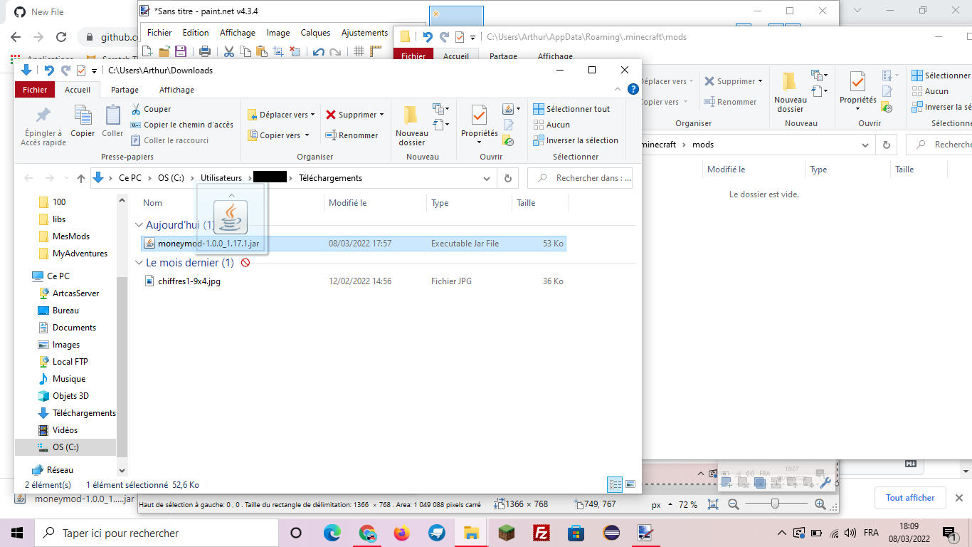This screenshot has width=972, height=547.
Task: Toggle the pixel grid icon in paint.net
Action: click(x=359, y=51)
